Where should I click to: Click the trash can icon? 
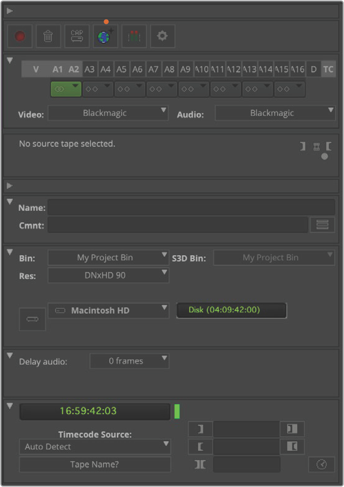[x=48, y=36]
